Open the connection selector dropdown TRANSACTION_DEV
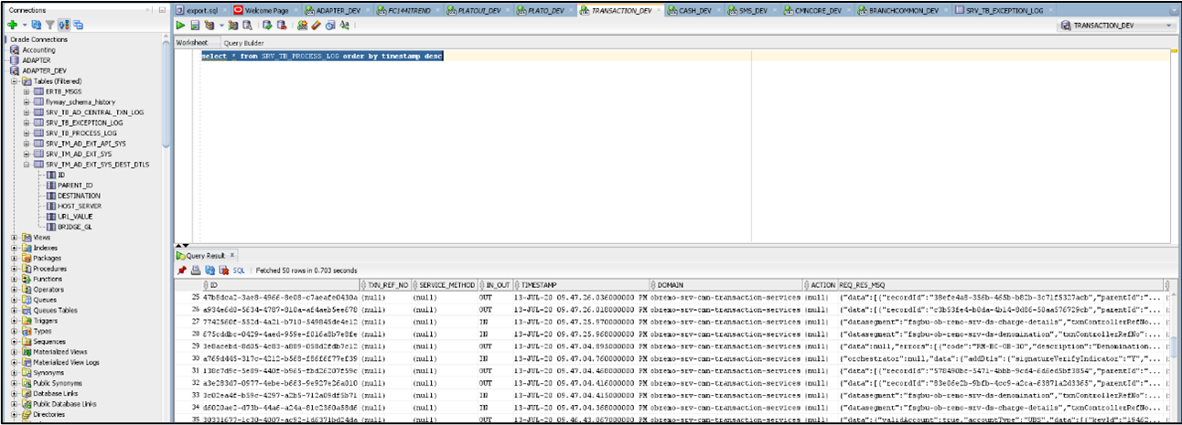Viewport: 1182px width, 425px height. coord(1118,26)
